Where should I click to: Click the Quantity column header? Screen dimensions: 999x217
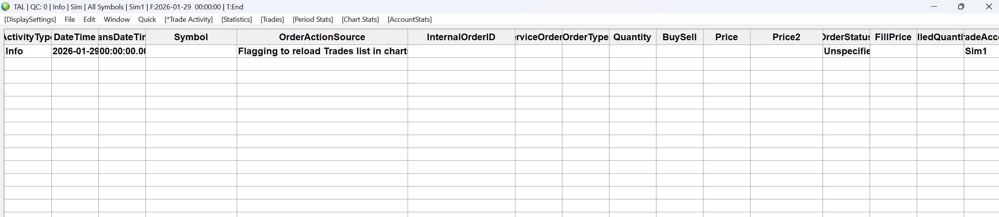[632, 37]
